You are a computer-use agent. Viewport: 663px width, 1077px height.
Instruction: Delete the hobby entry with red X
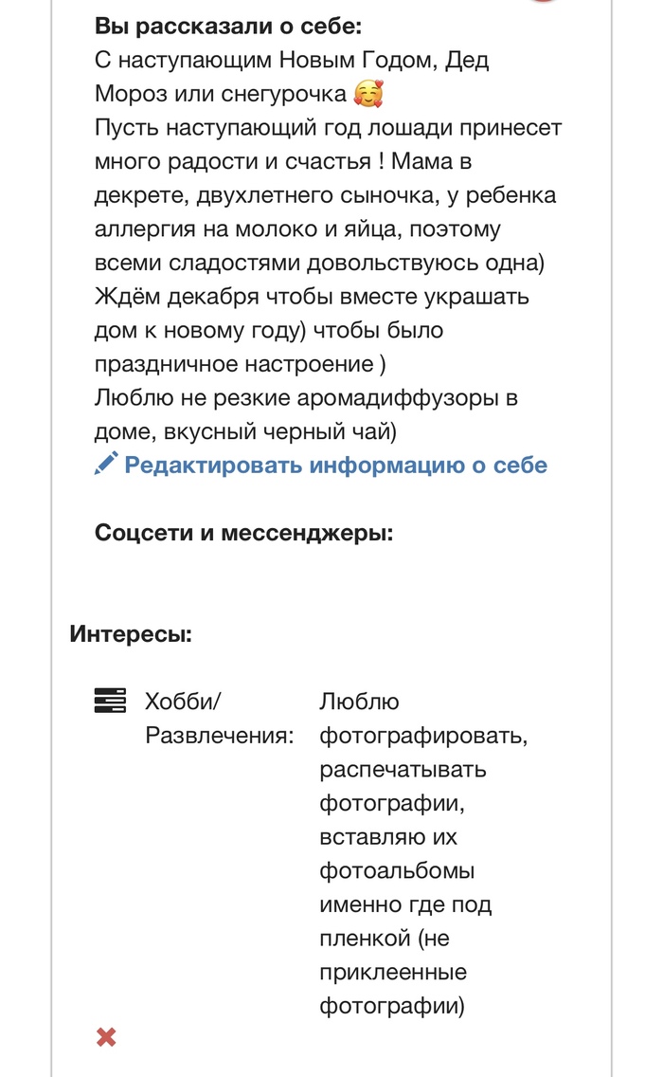(106, 1037)
